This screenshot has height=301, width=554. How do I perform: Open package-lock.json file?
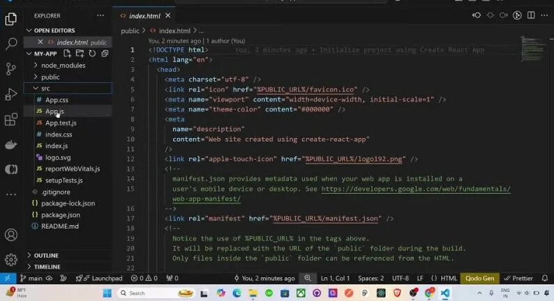tap(68, 203)
